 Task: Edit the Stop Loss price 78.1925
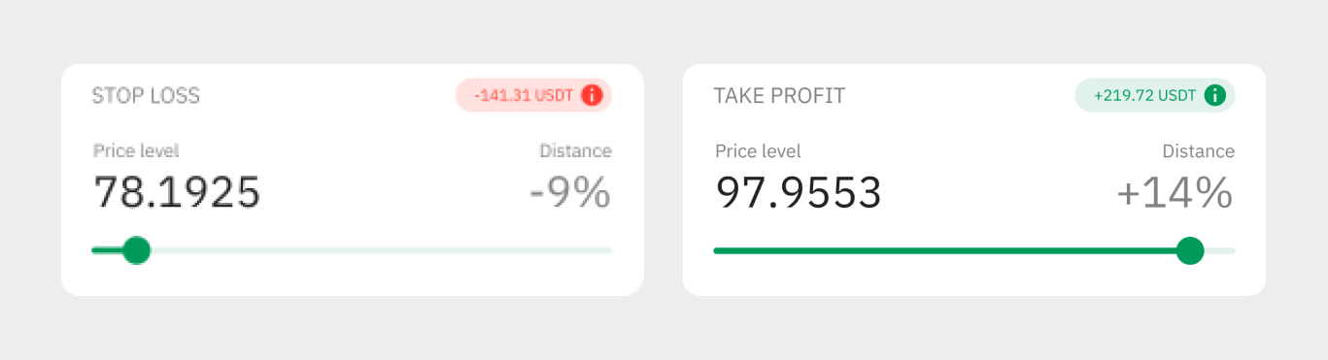(x=177, y=192)
